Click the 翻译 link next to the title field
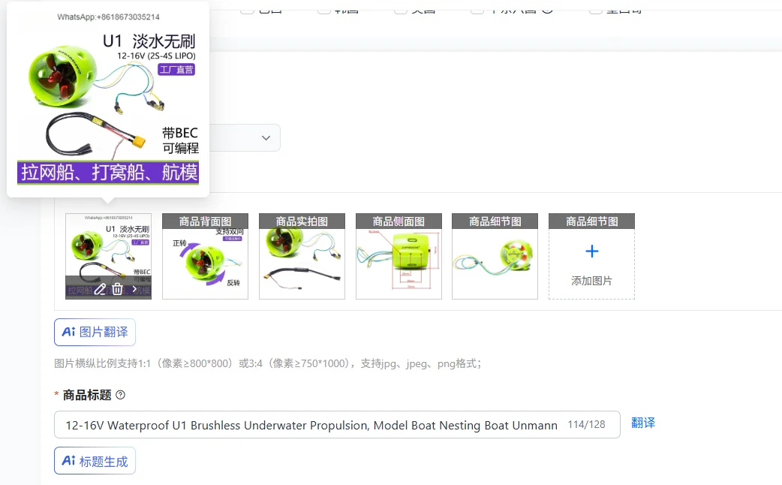Screen dimensions: 782x485 pyautogui.click(x=643, y=423)
